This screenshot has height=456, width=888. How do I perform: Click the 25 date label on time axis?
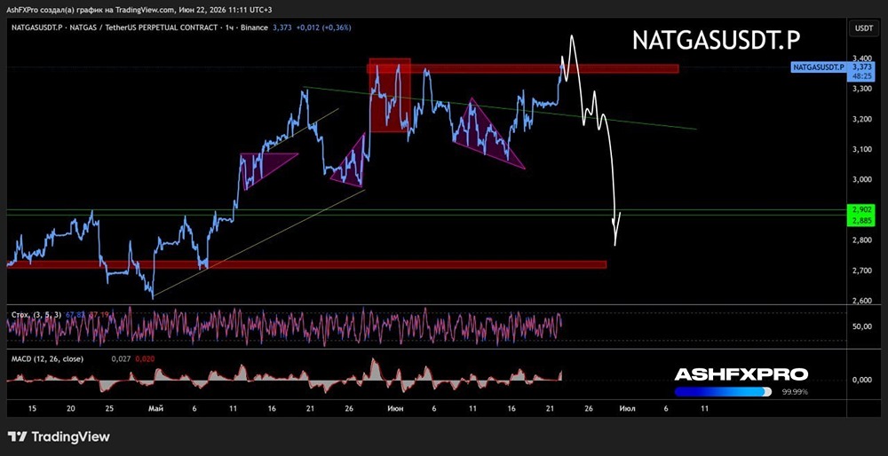(110, 408)
